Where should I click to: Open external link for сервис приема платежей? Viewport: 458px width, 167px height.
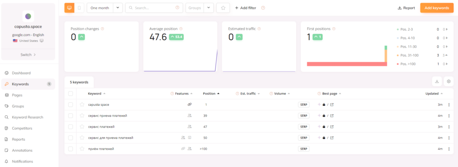tap(332, 116)
